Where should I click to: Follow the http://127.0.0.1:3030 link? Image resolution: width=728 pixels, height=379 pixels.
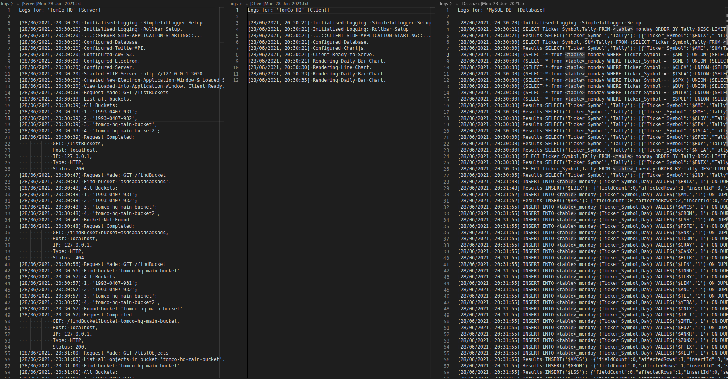tap(173, 74)
